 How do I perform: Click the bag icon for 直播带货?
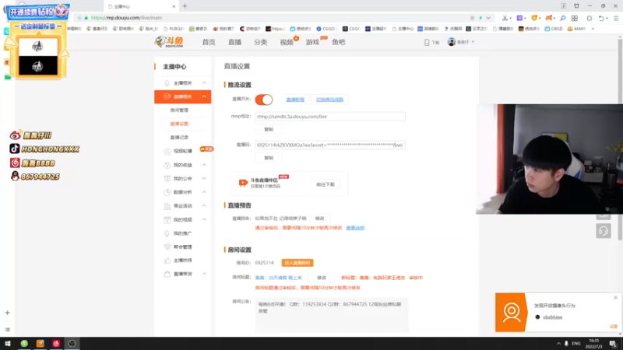(x=167, y=274)
